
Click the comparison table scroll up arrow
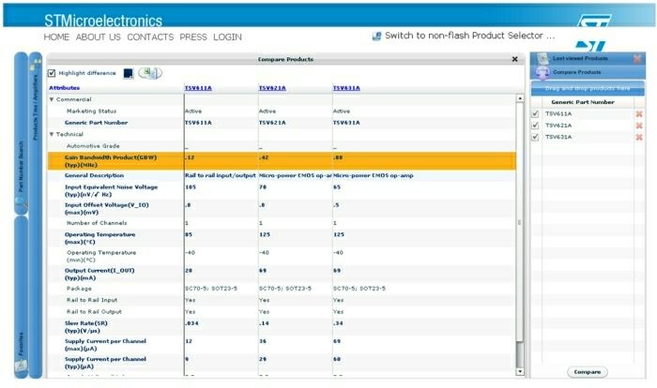click(x=520, y=98)
